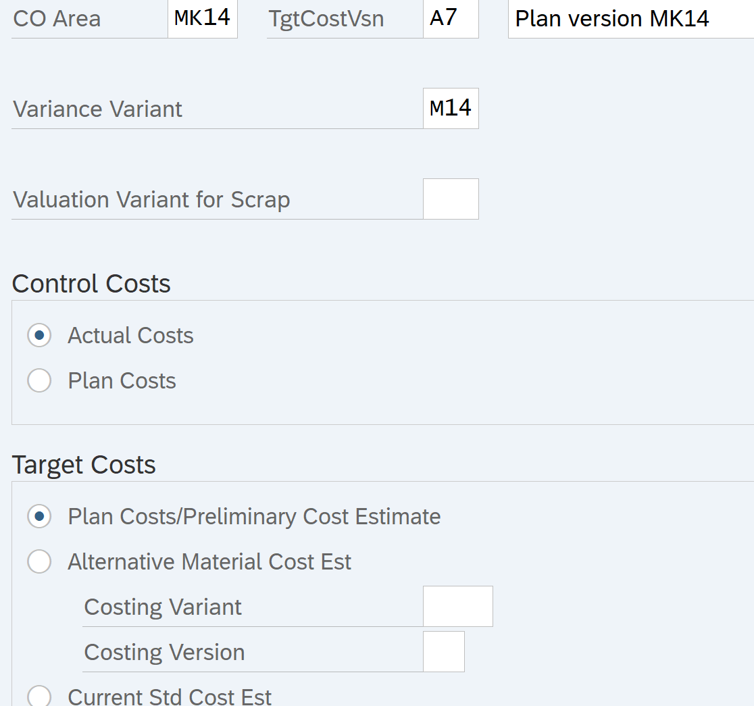Focus the TgtCostVsn field showing A7

click(451, 19)
